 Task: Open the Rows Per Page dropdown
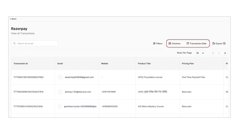coord(200,53)
